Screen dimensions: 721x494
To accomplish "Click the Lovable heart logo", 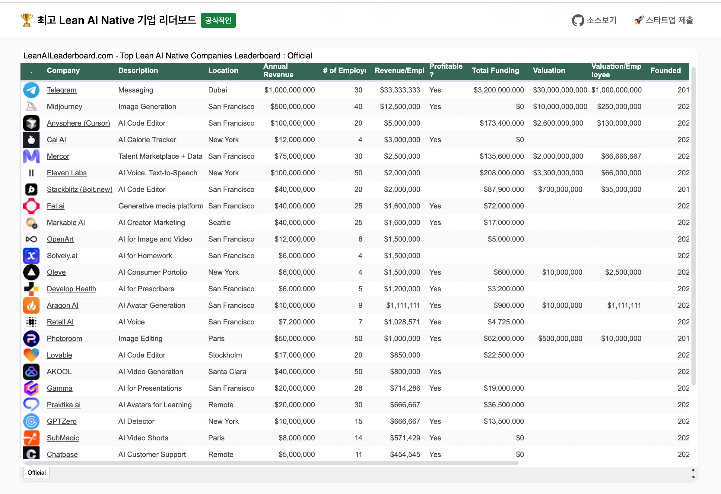I will 31,355.
